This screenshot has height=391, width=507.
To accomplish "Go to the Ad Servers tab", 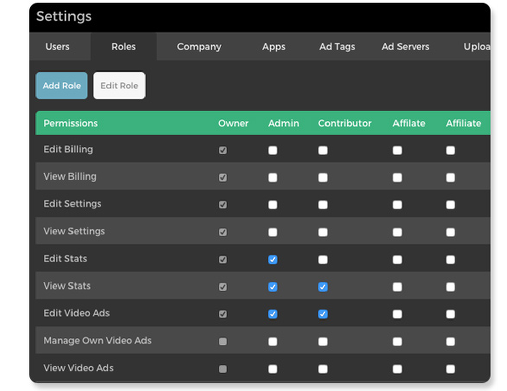I will click(406, 47).
